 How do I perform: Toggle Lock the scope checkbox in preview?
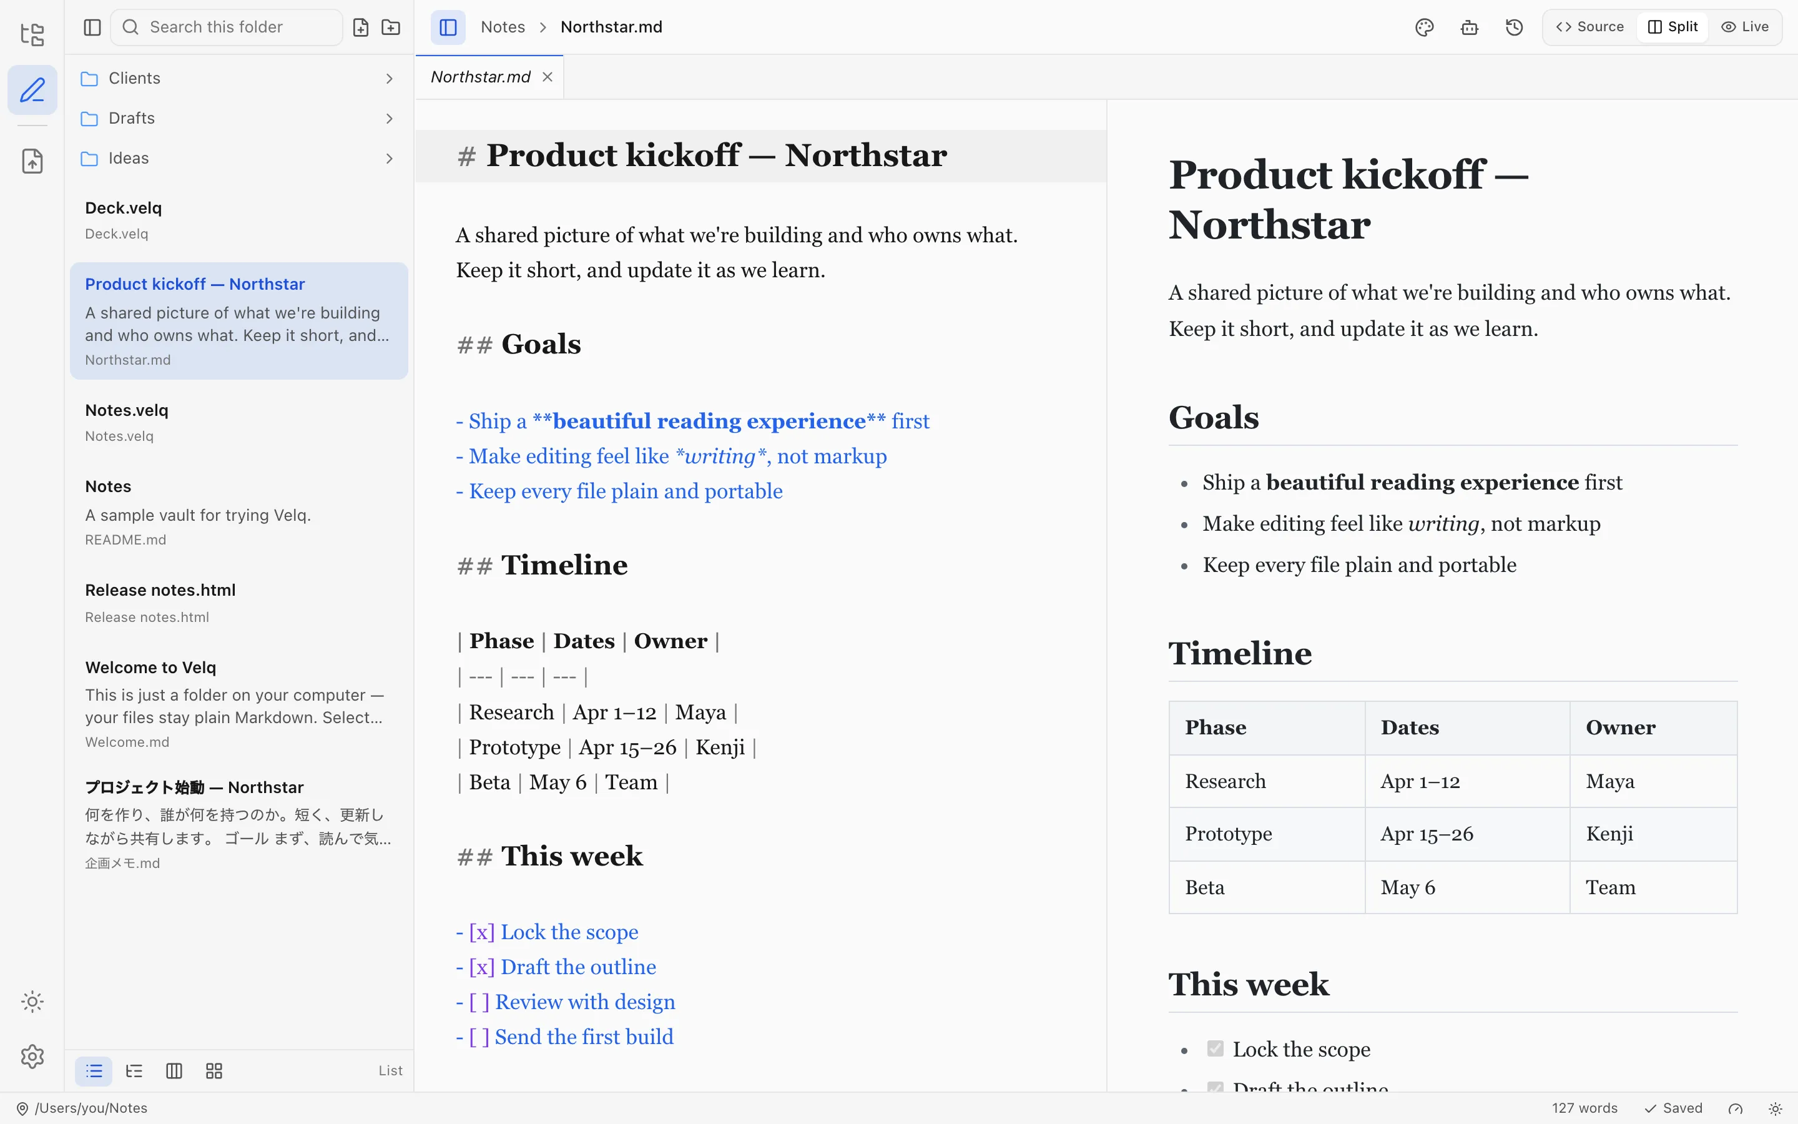[x=1215, y=1049]
